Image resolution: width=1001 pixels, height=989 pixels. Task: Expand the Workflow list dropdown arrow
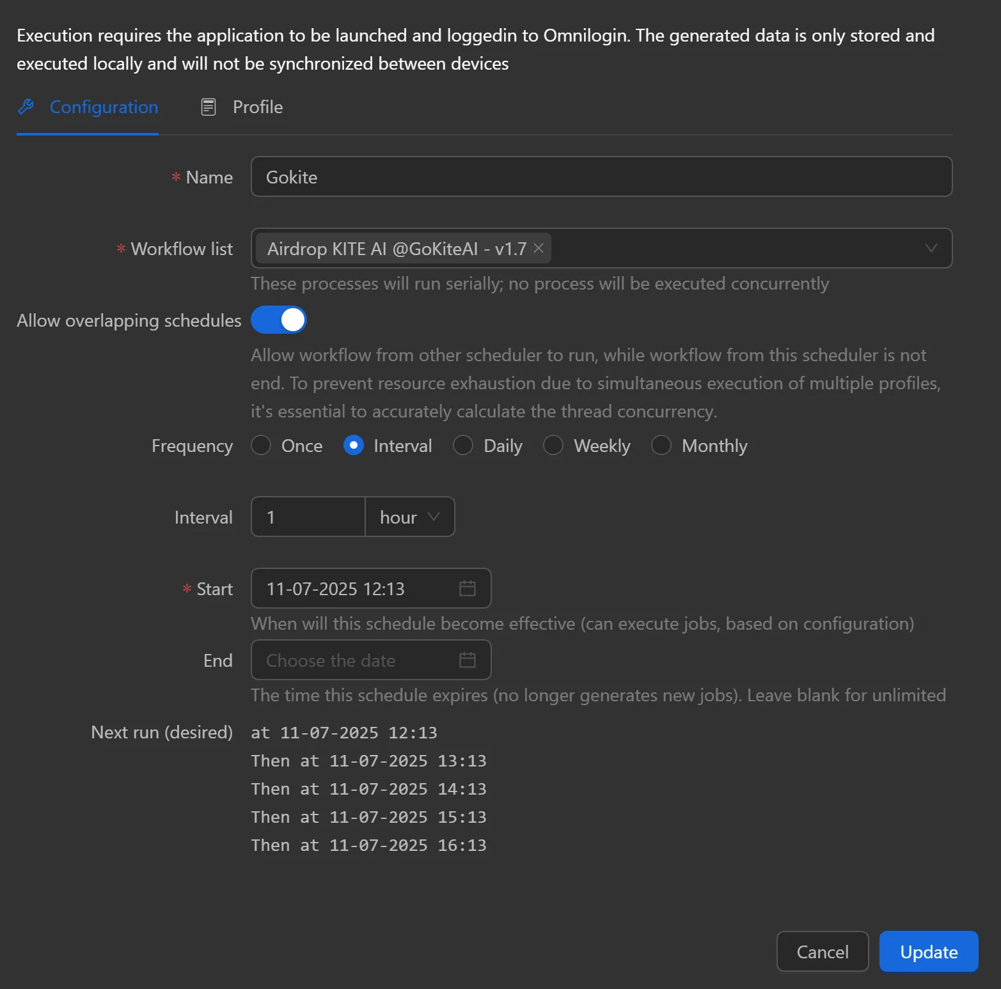(x=931, y=248)
